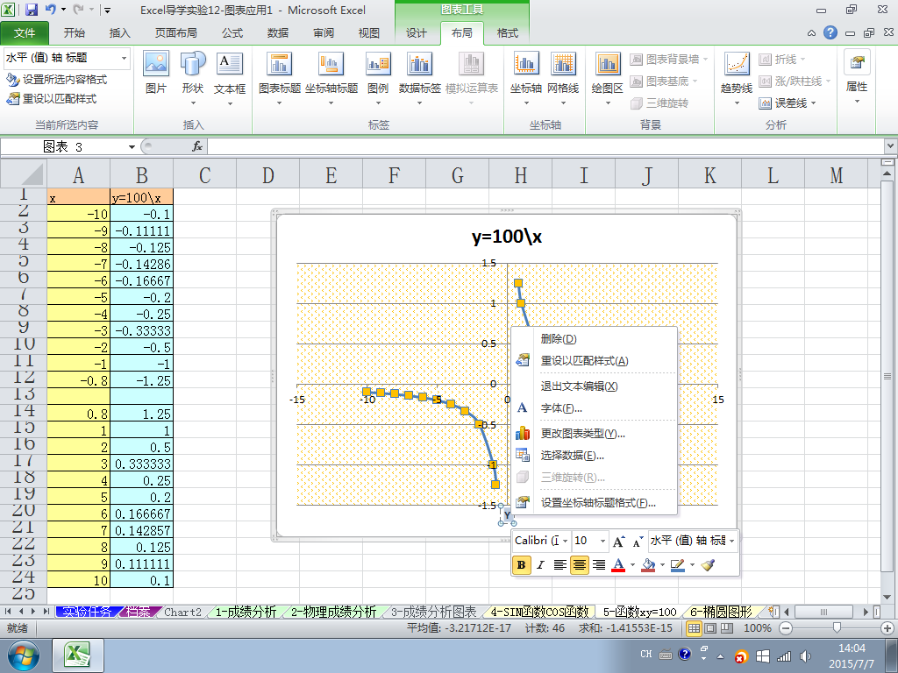
Task: Open the Customize Quick Access Toolbar dropdown
Action: (107, 10)
